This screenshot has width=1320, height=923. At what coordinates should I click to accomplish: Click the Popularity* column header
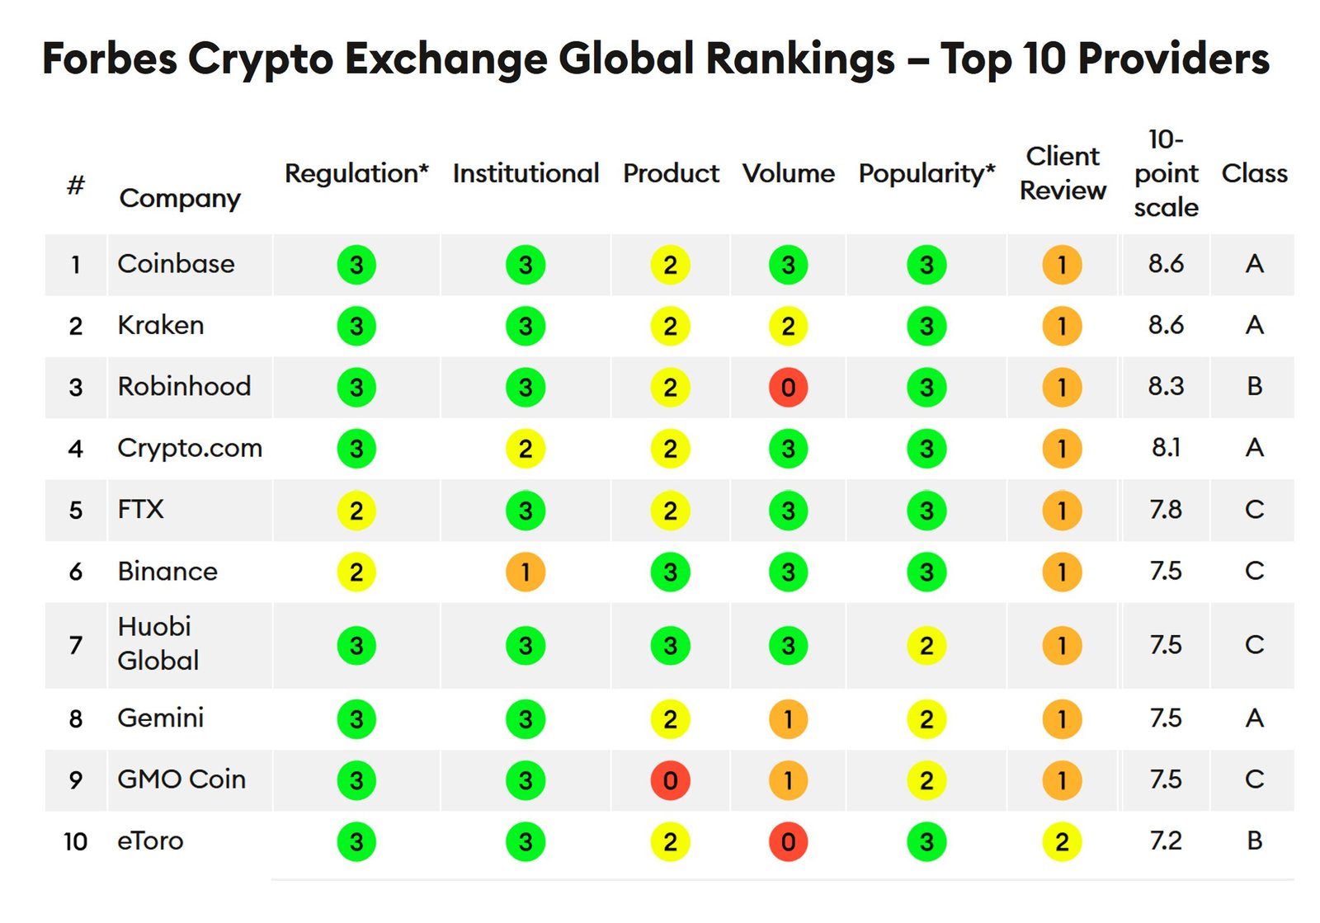tap(926, 173)
